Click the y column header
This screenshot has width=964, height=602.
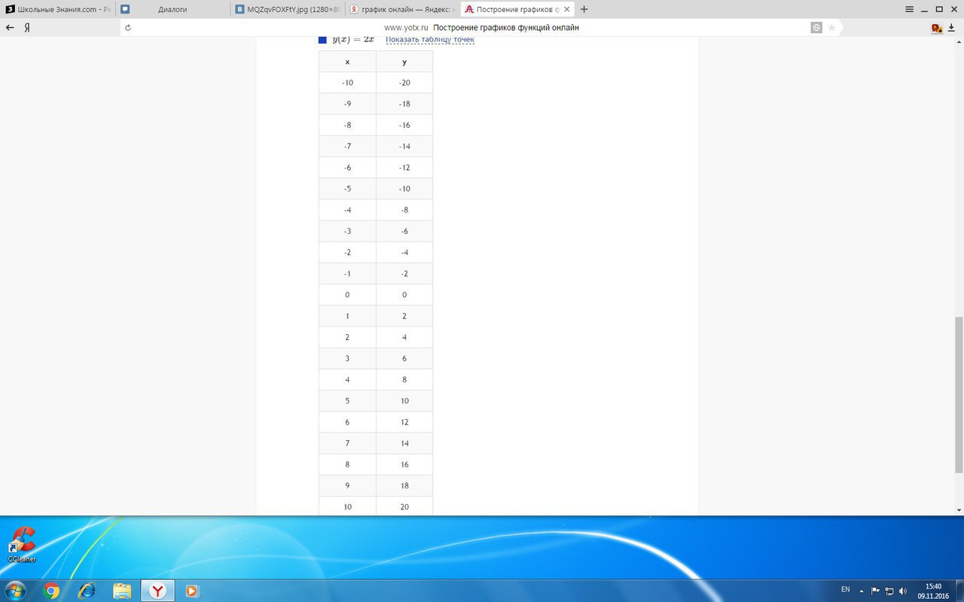[404, 62]
